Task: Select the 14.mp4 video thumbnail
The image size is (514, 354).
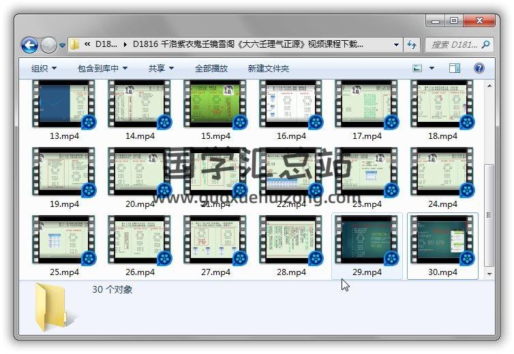Action: pyautogui.click(x=140, y=104)
